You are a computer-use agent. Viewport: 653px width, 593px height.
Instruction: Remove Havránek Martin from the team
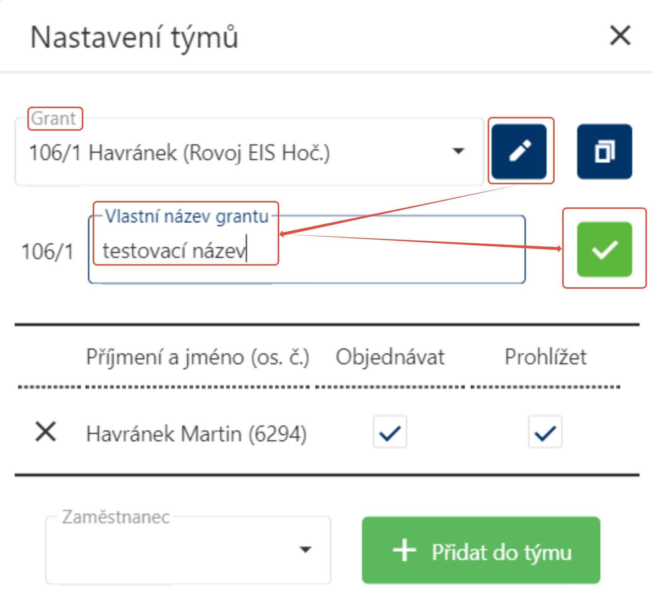pyautogui.click(x=45, y=432)
